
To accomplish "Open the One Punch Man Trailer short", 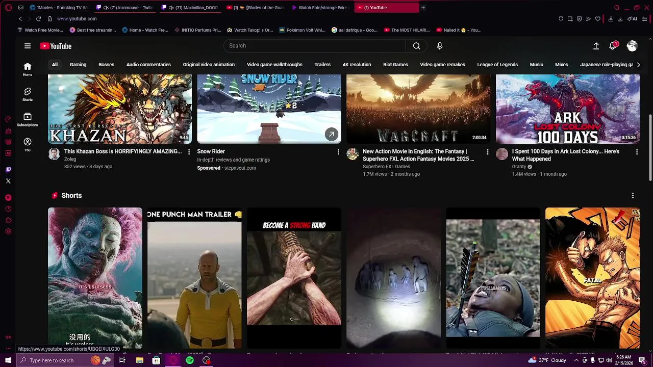I will tap(194, 278).
